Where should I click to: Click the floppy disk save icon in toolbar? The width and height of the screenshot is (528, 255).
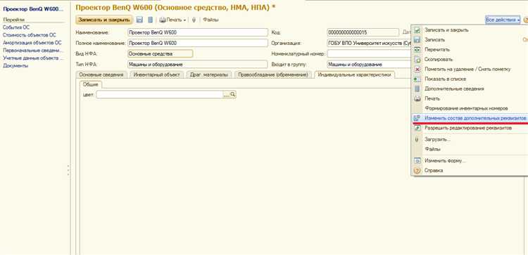pos(139,20)
